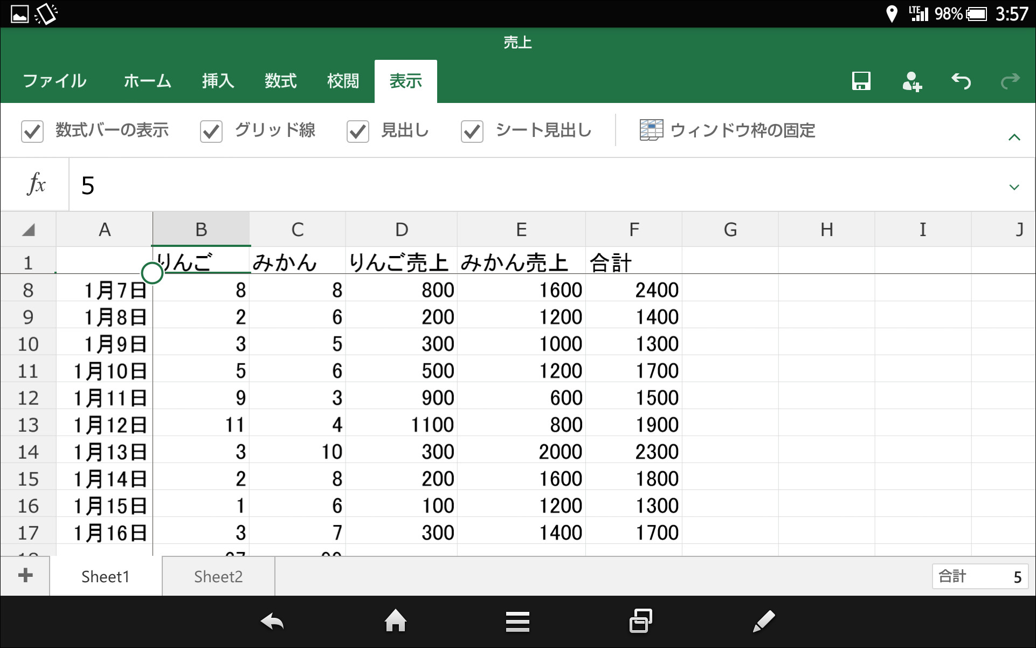Toggle the グリッド線 (gridlines) checkbox
This screenshot has width=1036, height=648.
click(211, 130)
